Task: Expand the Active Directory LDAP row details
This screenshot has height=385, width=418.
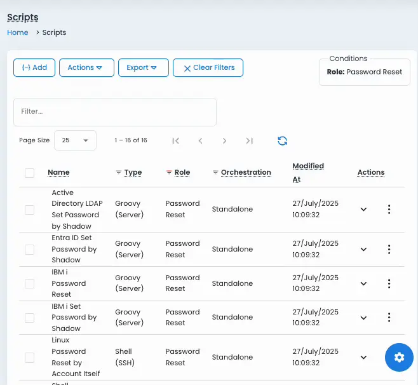Action: click(363, 210)
